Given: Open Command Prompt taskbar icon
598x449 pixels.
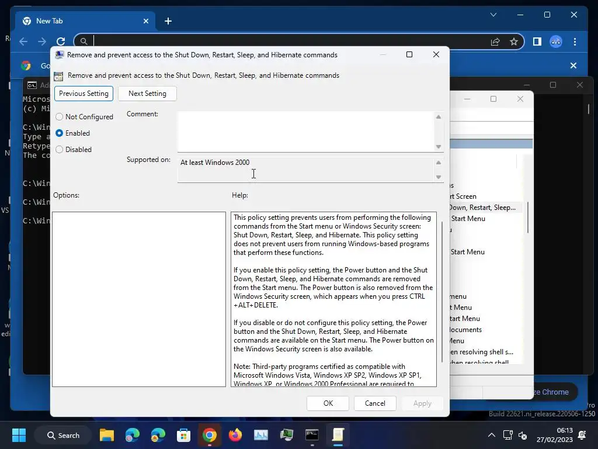Looking at the screenshot, I should tap(312, 435).
